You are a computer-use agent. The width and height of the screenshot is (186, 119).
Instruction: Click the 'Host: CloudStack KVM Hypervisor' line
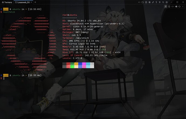point(93,24)
